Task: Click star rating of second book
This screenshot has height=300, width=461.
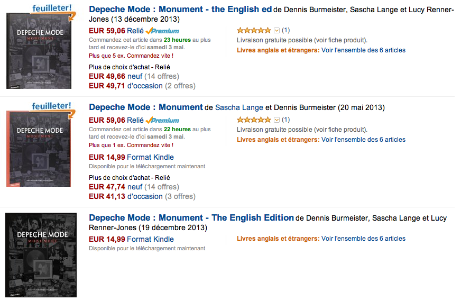Action: [x=254, y=120]
